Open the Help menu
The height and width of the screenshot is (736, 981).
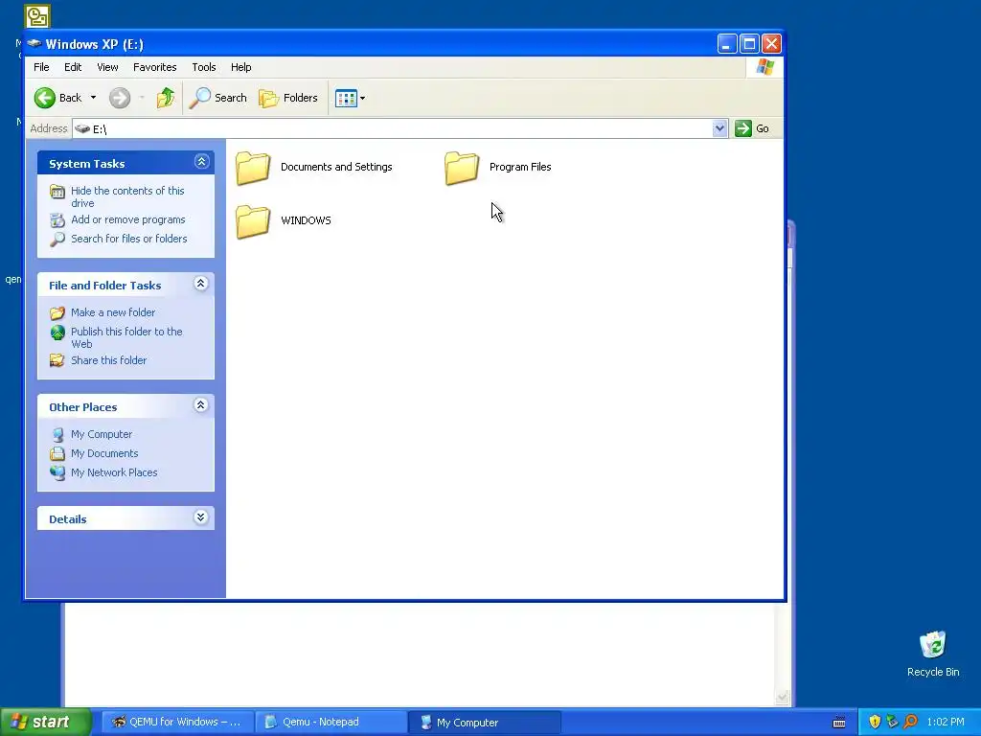[x=240, y=67]
